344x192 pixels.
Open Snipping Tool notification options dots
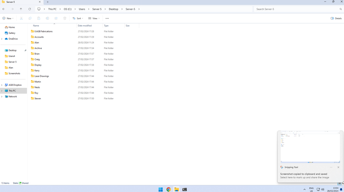click(331, 167)
